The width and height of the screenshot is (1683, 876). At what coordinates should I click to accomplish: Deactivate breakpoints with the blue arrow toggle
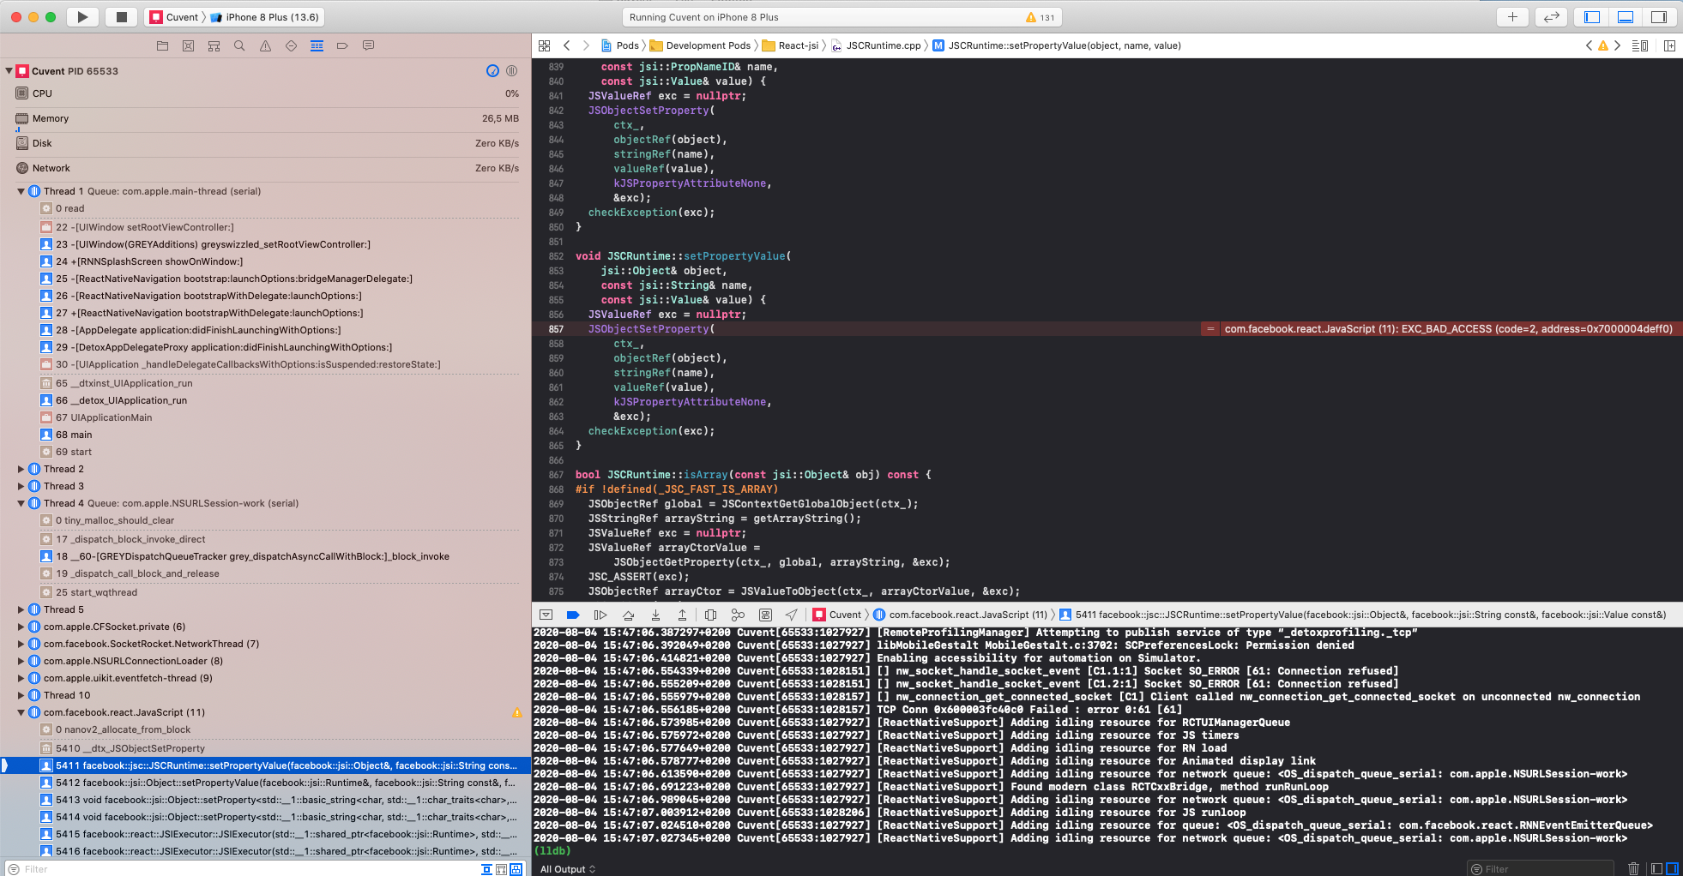(x=572, y=615)
